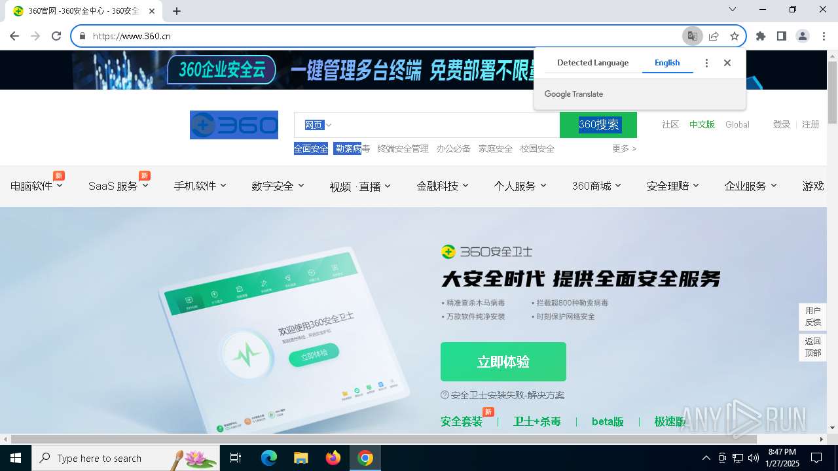Open the Windows Start menu
Screen dimensions: 838x471
pos(16,458)
